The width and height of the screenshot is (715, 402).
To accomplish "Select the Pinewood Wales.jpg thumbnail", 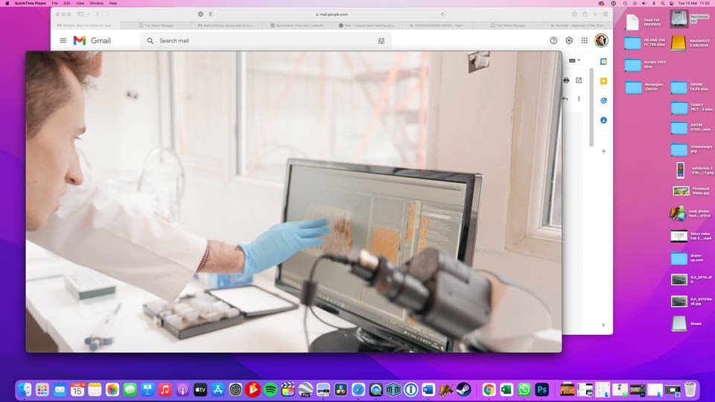I will [x=681, y=191].
